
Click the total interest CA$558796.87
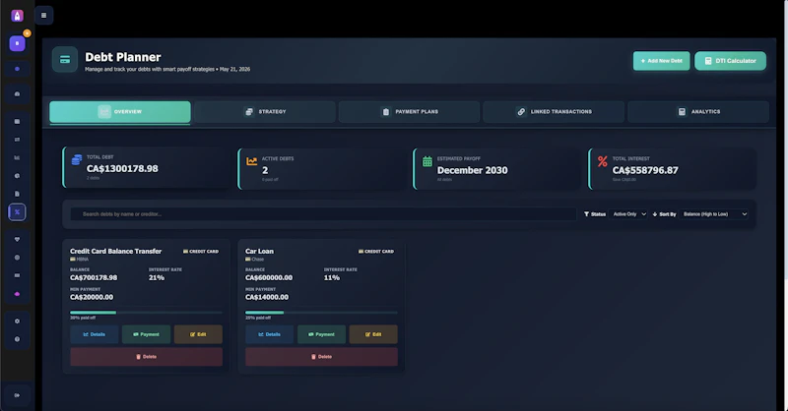pyautogui.click(x=645, y=170)
